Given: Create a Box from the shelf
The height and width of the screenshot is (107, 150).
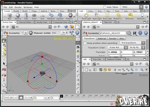Looking at the screenshot, I should (x=10, y=16).
